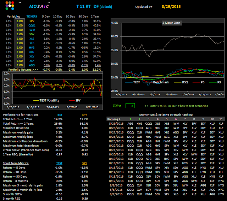Click the 5 Day column header

click(46, 17)
